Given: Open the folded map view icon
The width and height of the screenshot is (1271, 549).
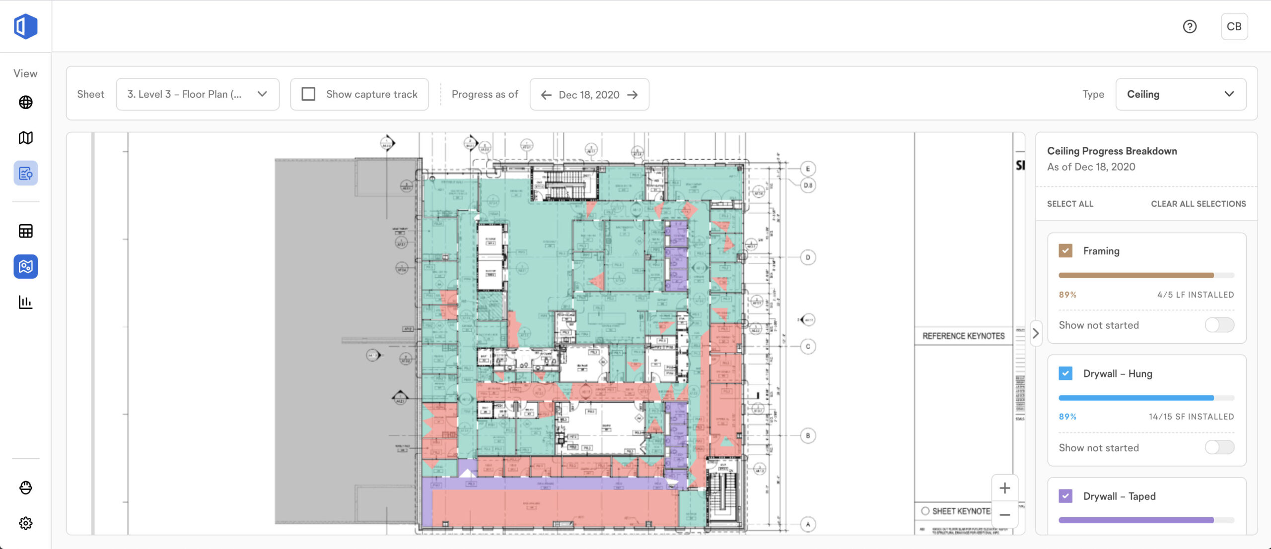Looking at the screenshot, I should [x=26, y=138].
